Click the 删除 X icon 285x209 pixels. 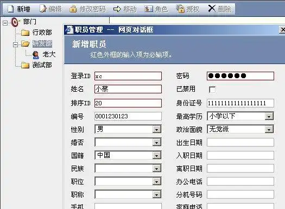[212, 8]
